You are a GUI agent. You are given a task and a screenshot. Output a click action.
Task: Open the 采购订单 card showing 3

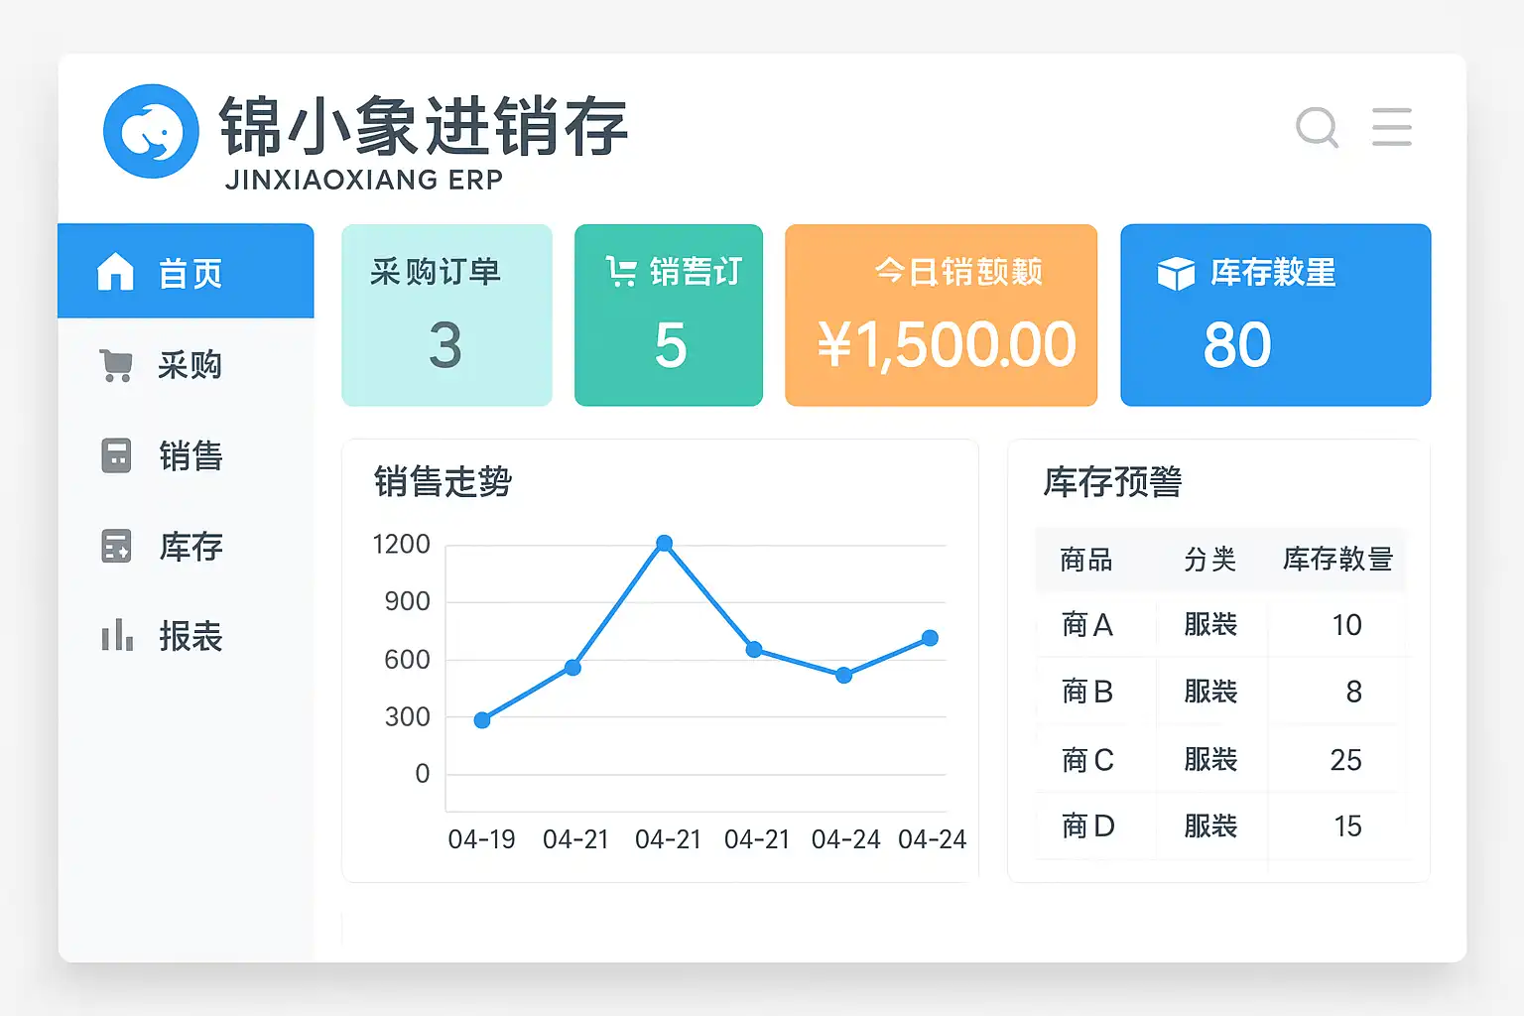tap(446, 316)
